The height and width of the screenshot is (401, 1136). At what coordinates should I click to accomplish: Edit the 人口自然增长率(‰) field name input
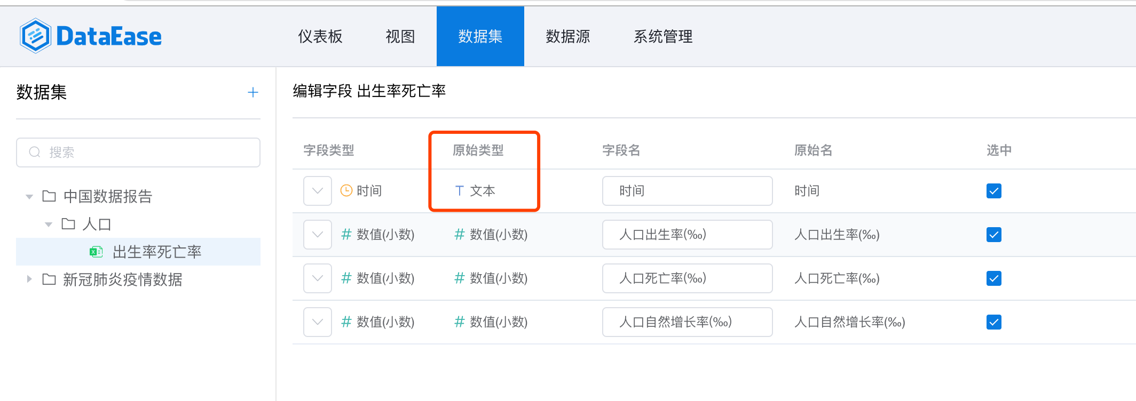(688, 322)
